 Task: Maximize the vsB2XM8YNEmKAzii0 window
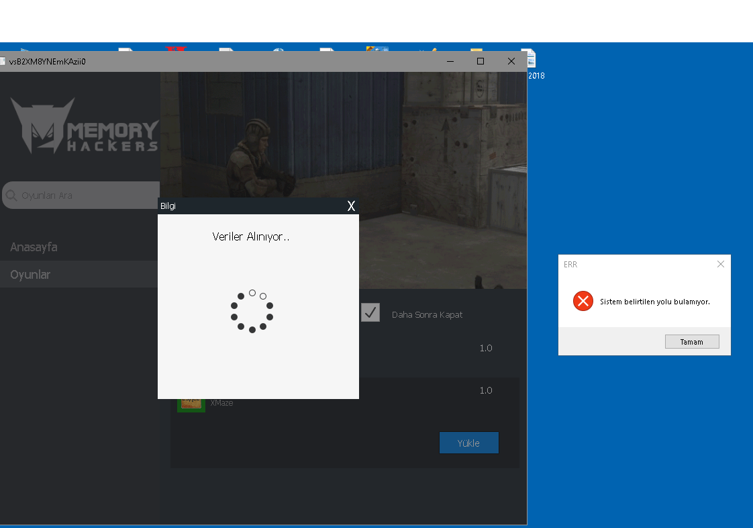pos(481,61)
